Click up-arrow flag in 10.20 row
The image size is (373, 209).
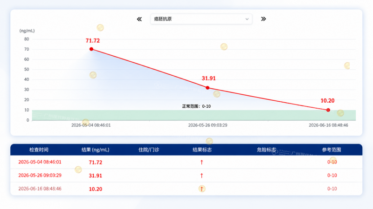point(202,189)
